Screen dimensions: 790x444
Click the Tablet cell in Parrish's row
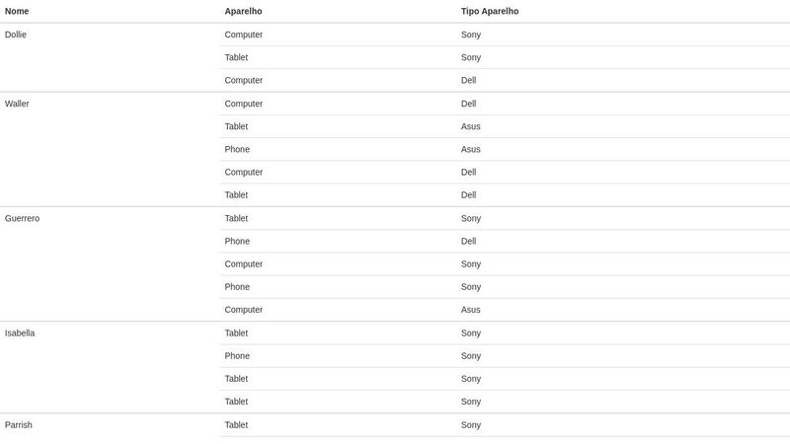coord(236,424)
